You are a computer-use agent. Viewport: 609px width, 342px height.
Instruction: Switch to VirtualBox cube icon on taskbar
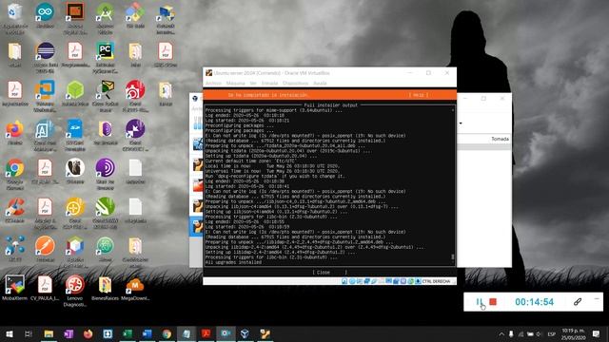tap(245, 333)
